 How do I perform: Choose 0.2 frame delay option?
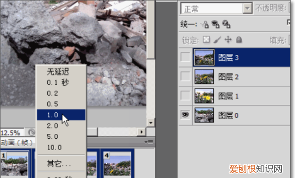point(61,93)
